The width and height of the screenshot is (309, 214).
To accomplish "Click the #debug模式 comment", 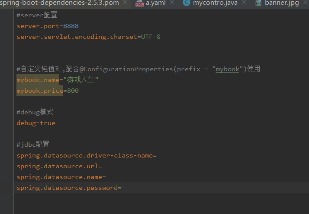I will tap(35, 112).
